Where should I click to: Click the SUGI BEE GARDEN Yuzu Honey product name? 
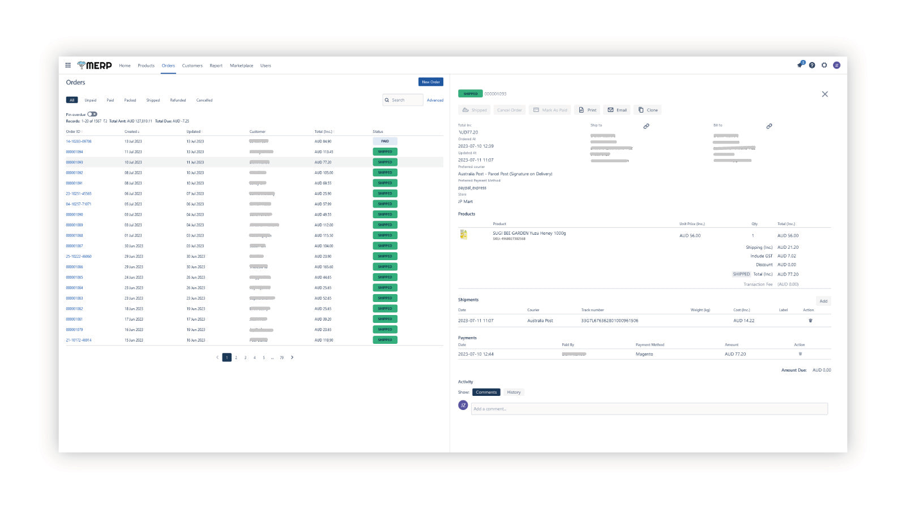[529, 233]
